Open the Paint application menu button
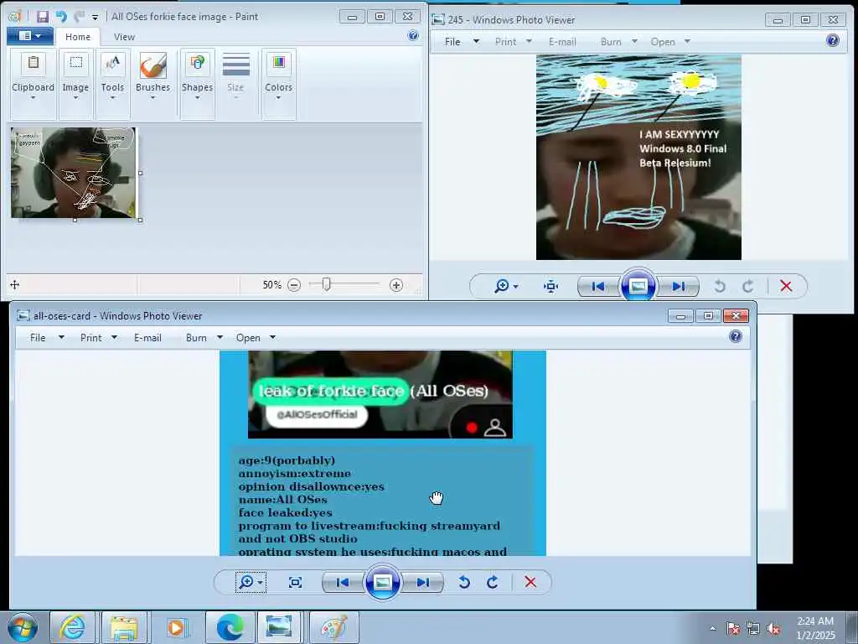The width and height of the screenshot is (858, 644). click(x=30, y=36)
